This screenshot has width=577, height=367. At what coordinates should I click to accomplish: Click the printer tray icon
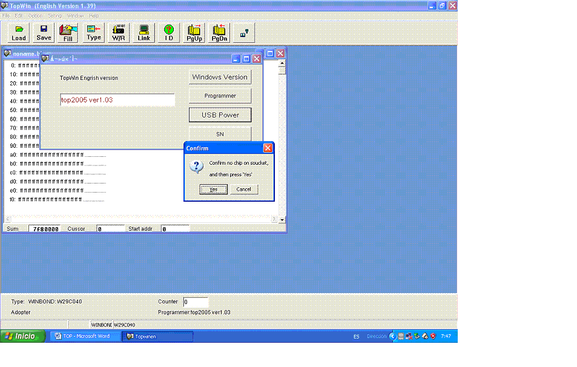click(x=425, y=336)
